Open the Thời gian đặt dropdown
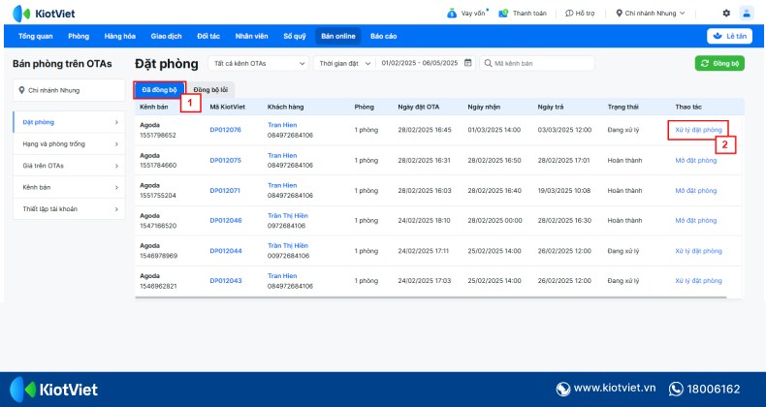This screenshot has height=407, width=766. pos(344,63)
